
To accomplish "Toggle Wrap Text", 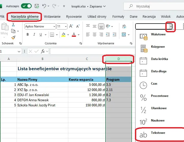I will 124,26.
